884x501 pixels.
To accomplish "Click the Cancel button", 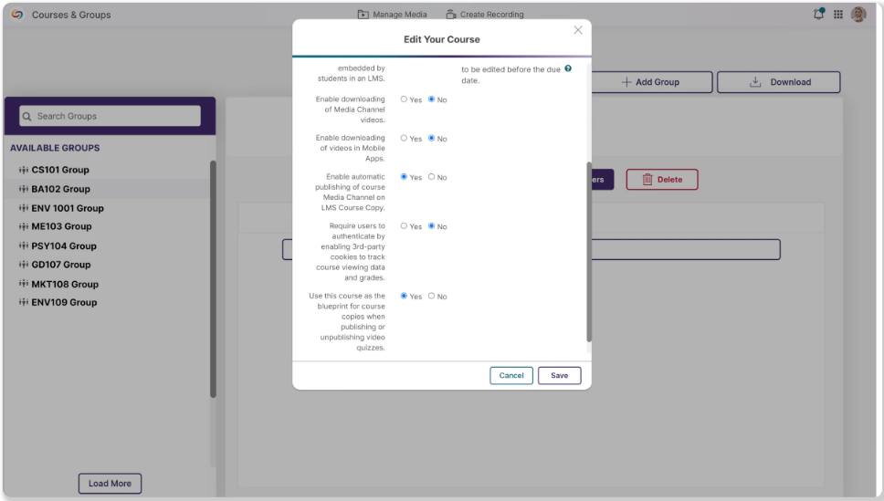I will 511,375.
